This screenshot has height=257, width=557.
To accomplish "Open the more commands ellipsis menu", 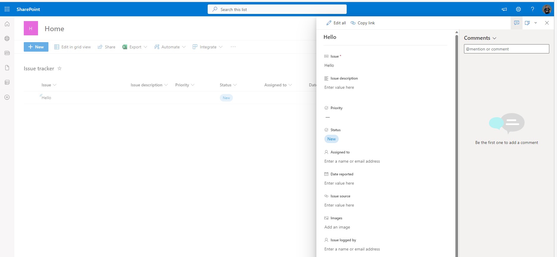I will [x=233, y=47].
